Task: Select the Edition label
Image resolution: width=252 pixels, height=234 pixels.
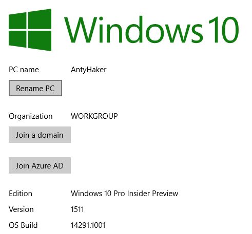Action: tap(21, 194)
